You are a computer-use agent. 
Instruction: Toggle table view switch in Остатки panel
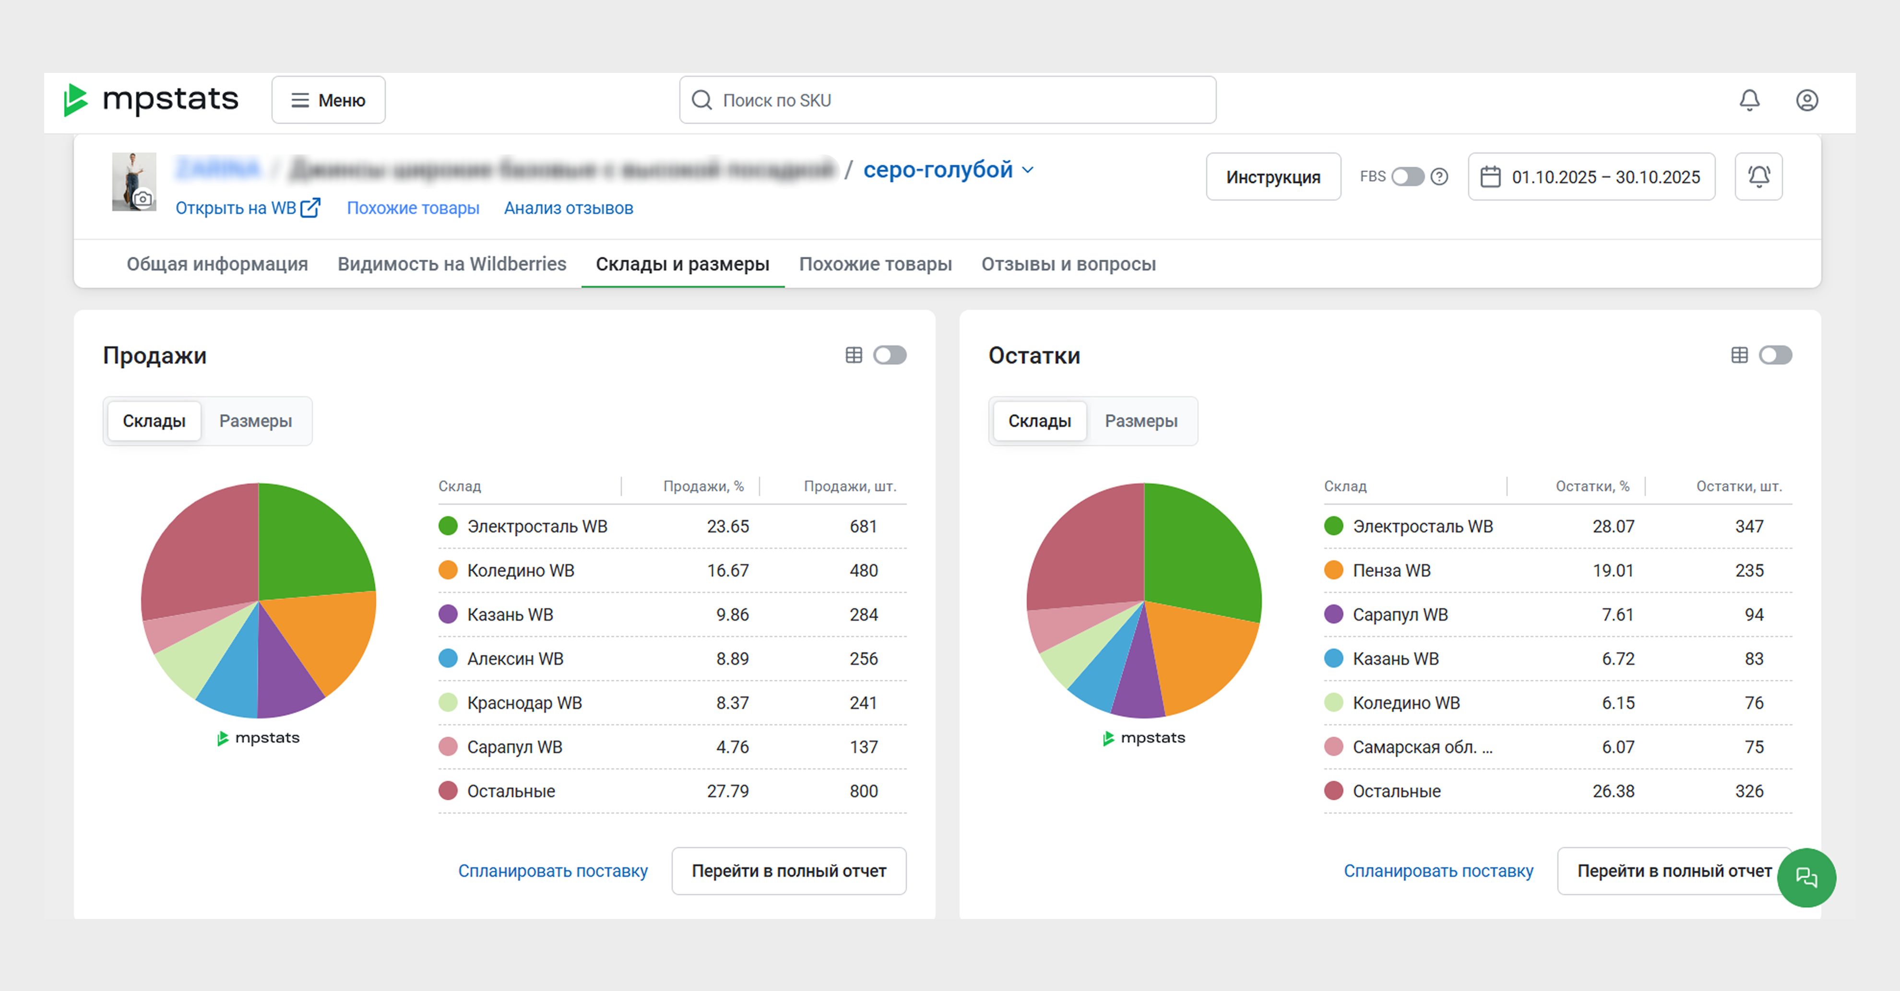coord(1775,355)
